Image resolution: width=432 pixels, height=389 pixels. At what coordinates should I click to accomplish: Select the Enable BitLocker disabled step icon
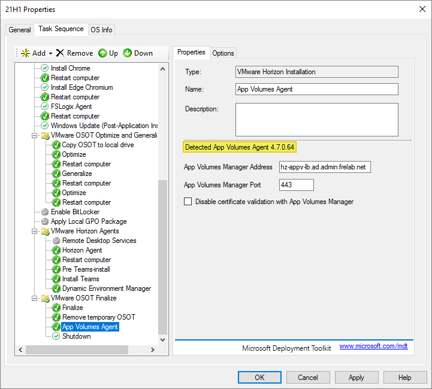tap(45, 212)
